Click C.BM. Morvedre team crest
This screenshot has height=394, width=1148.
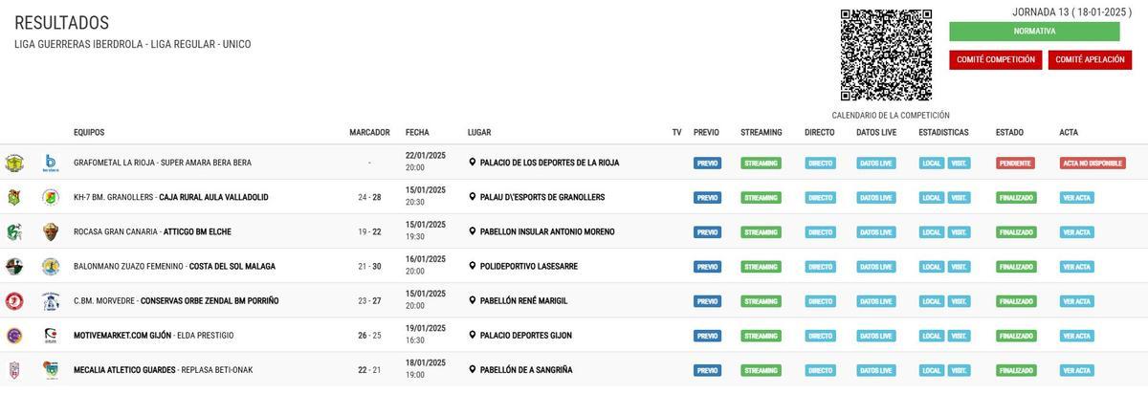click(x=14, y=301)
